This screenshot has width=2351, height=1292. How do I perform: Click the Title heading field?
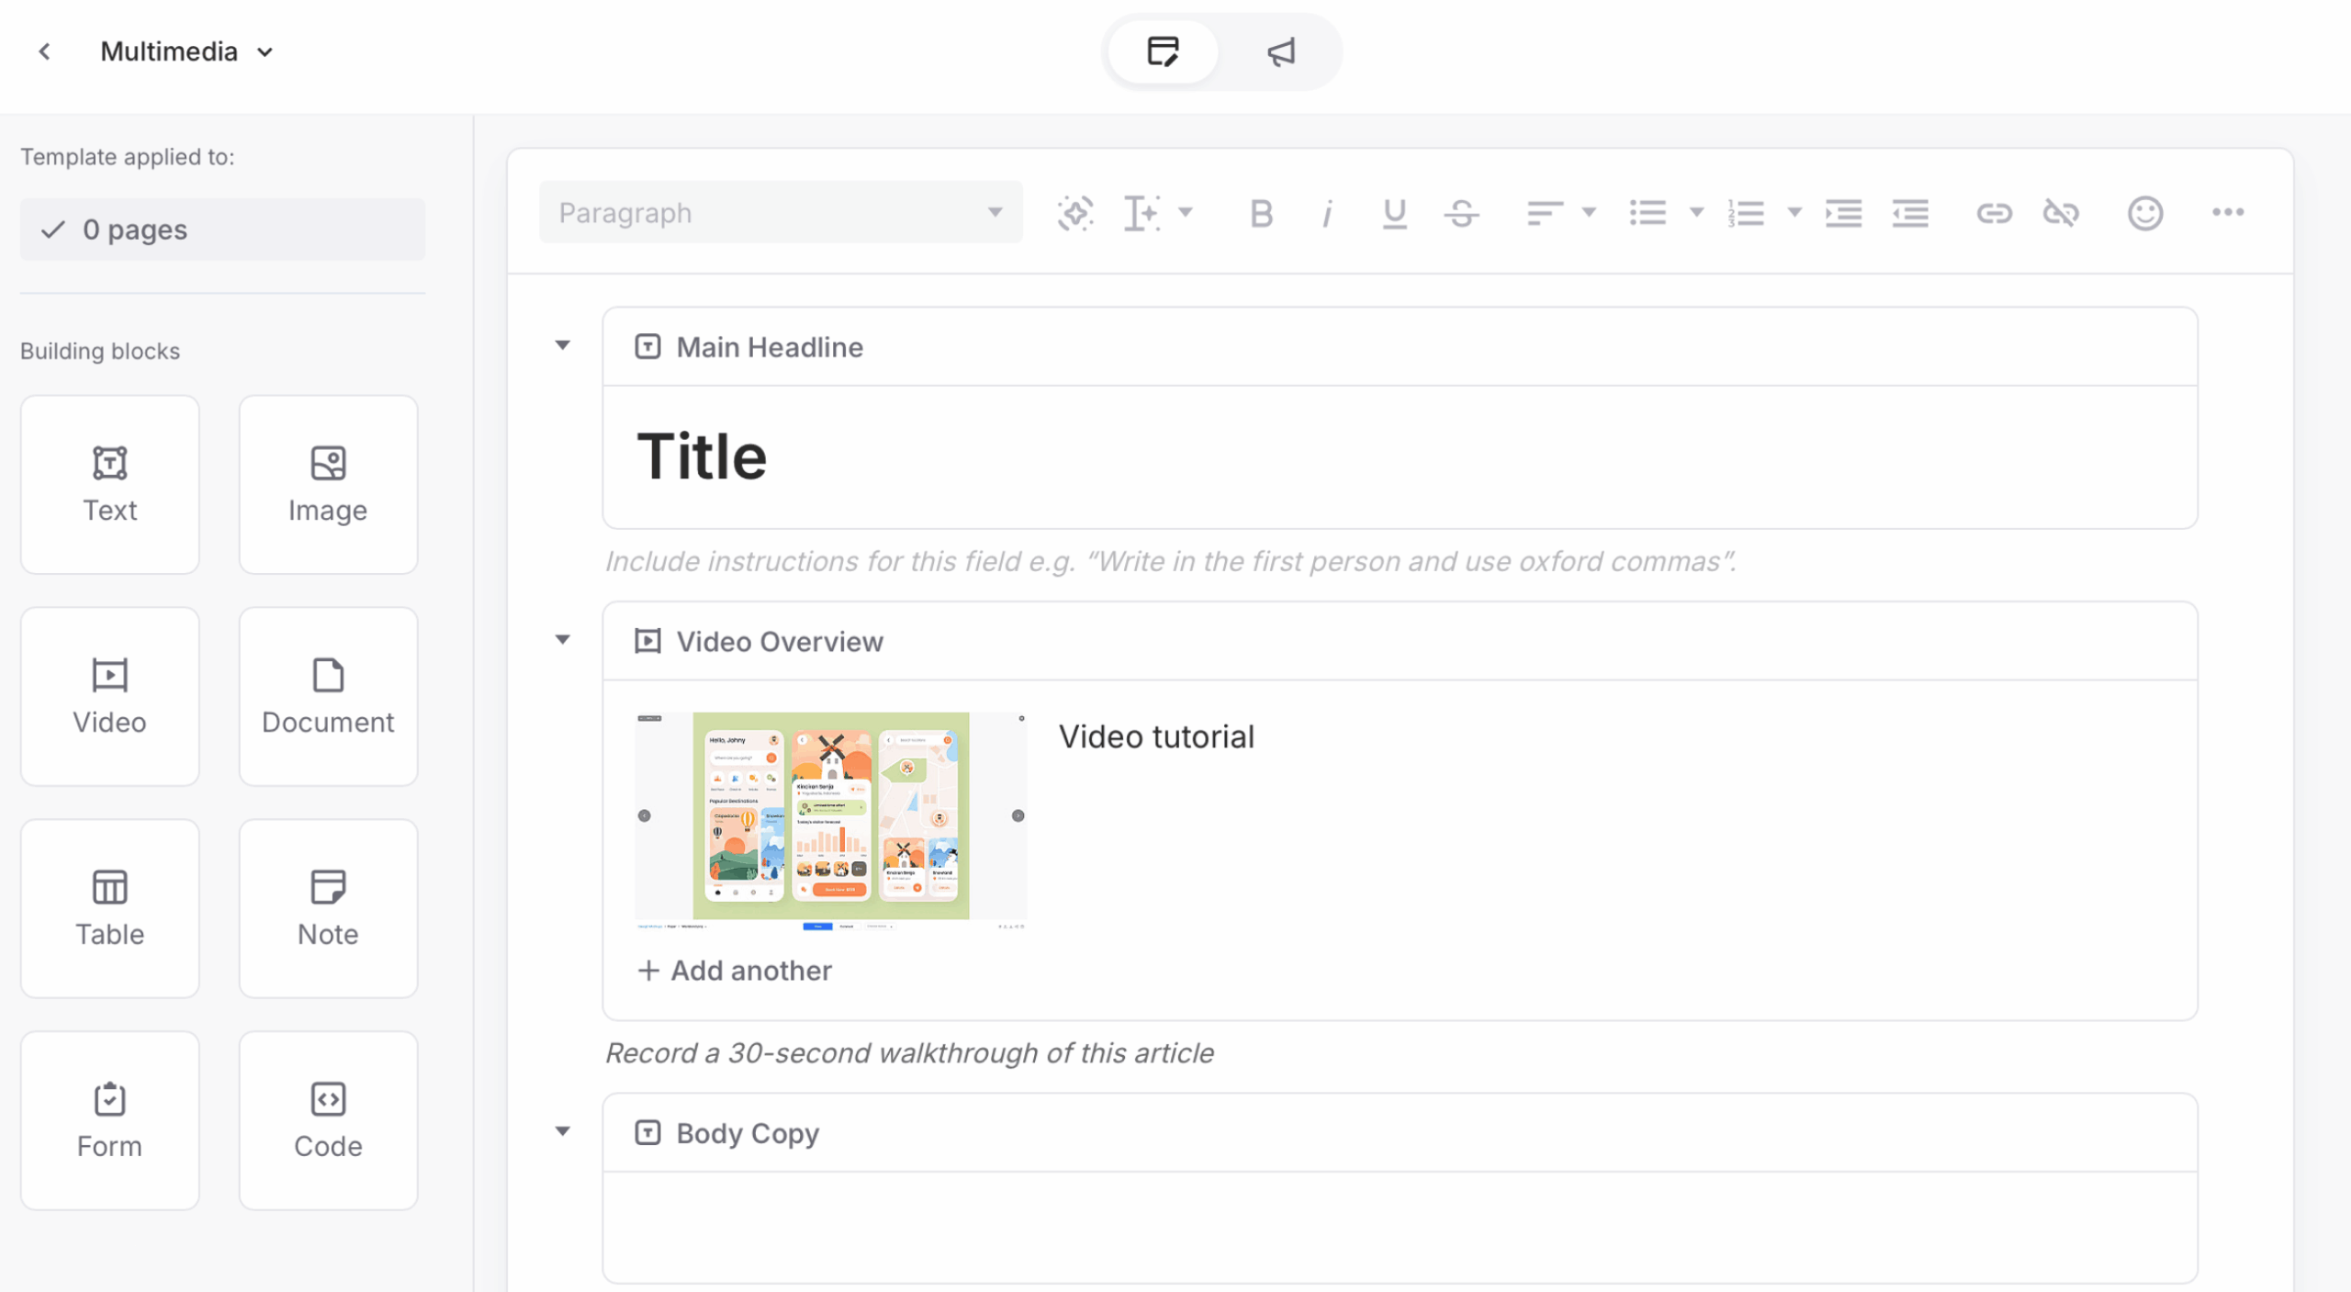[x=1400, y=456]
